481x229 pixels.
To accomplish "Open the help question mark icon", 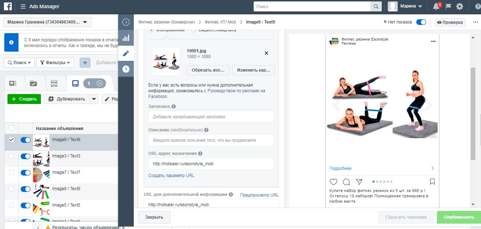I will (x=477, y=6).
